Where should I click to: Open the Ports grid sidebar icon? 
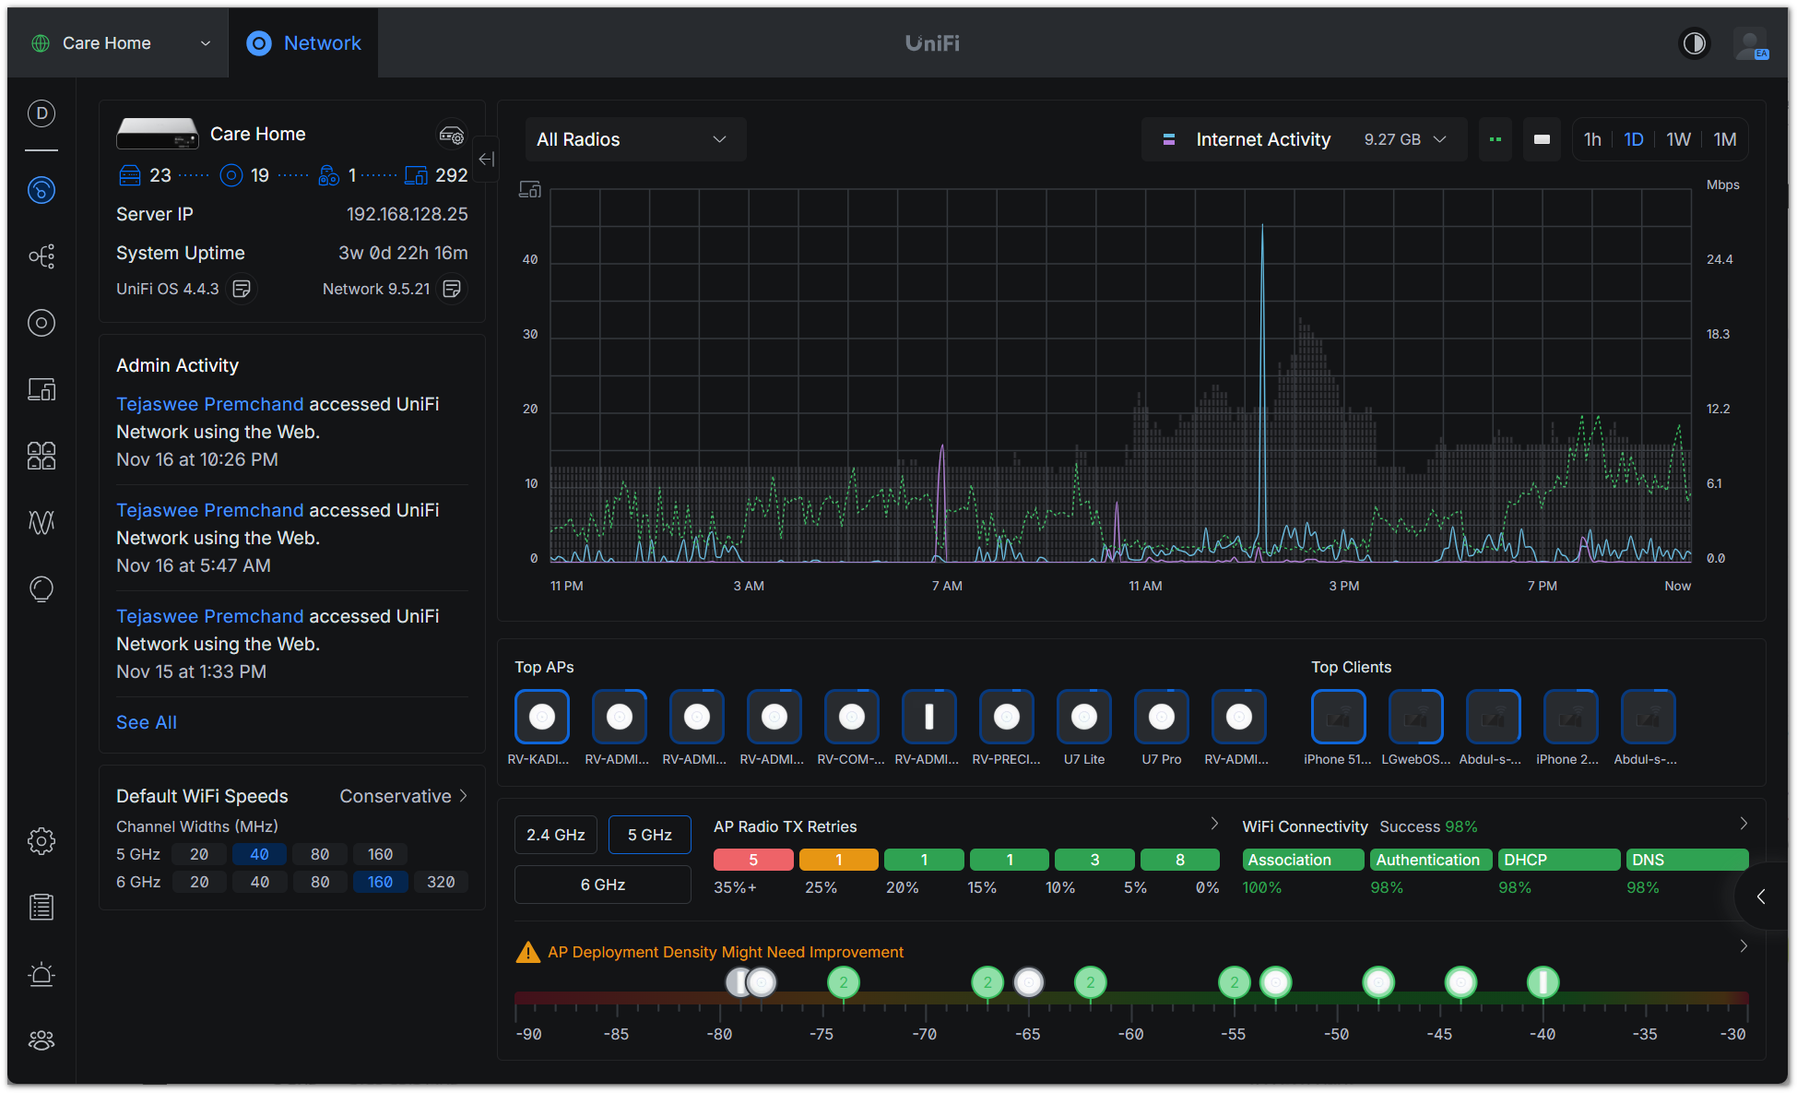click(x=41, y=456)
